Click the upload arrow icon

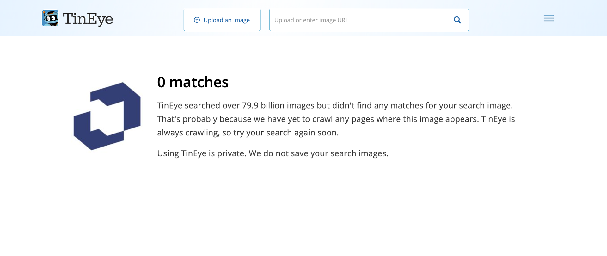tap(197, 20)
